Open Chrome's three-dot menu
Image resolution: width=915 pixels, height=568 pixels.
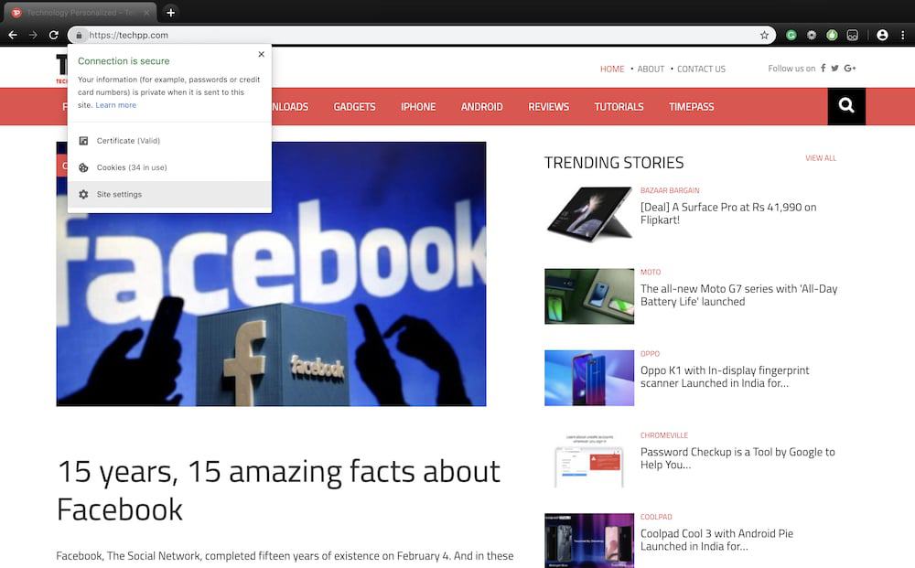coord(903,35)
